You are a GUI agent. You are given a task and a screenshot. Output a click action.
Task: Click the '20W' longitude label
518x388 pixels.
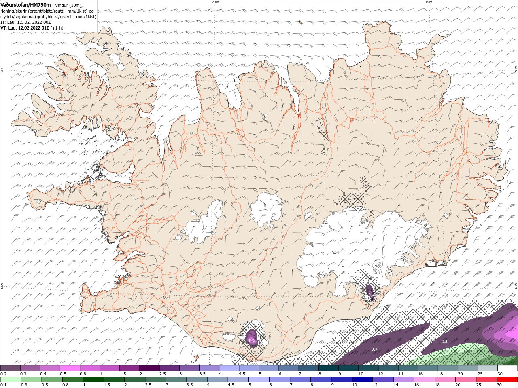(x=215, y=2)
